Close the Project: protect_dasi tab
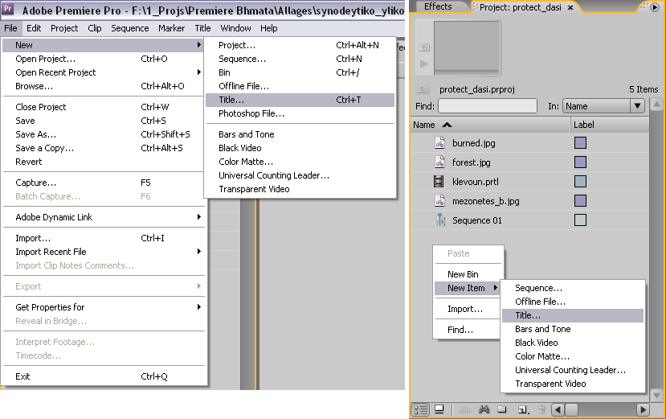 point(570,8)
